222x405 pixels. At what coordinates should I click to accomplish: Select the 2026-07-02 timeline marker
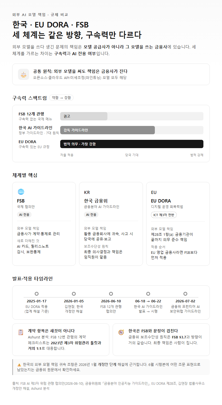[185, 294]
